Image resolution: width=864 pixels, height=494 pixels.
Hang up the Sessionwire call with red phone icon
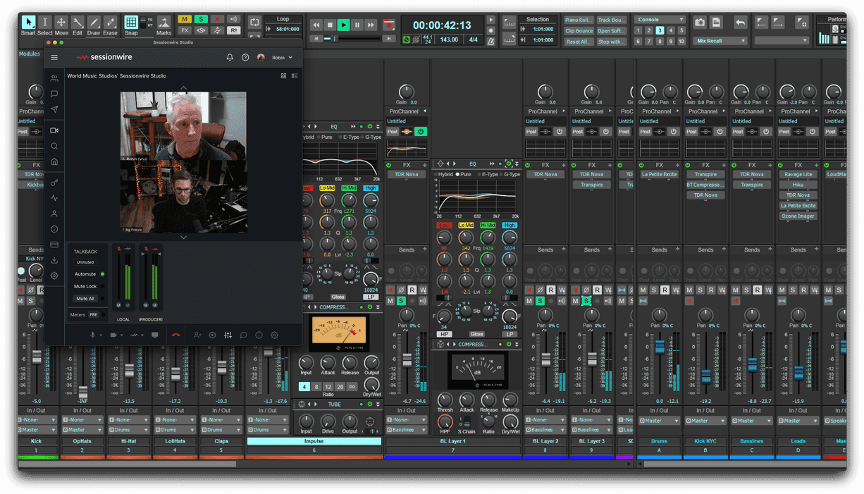coord(176,335)
